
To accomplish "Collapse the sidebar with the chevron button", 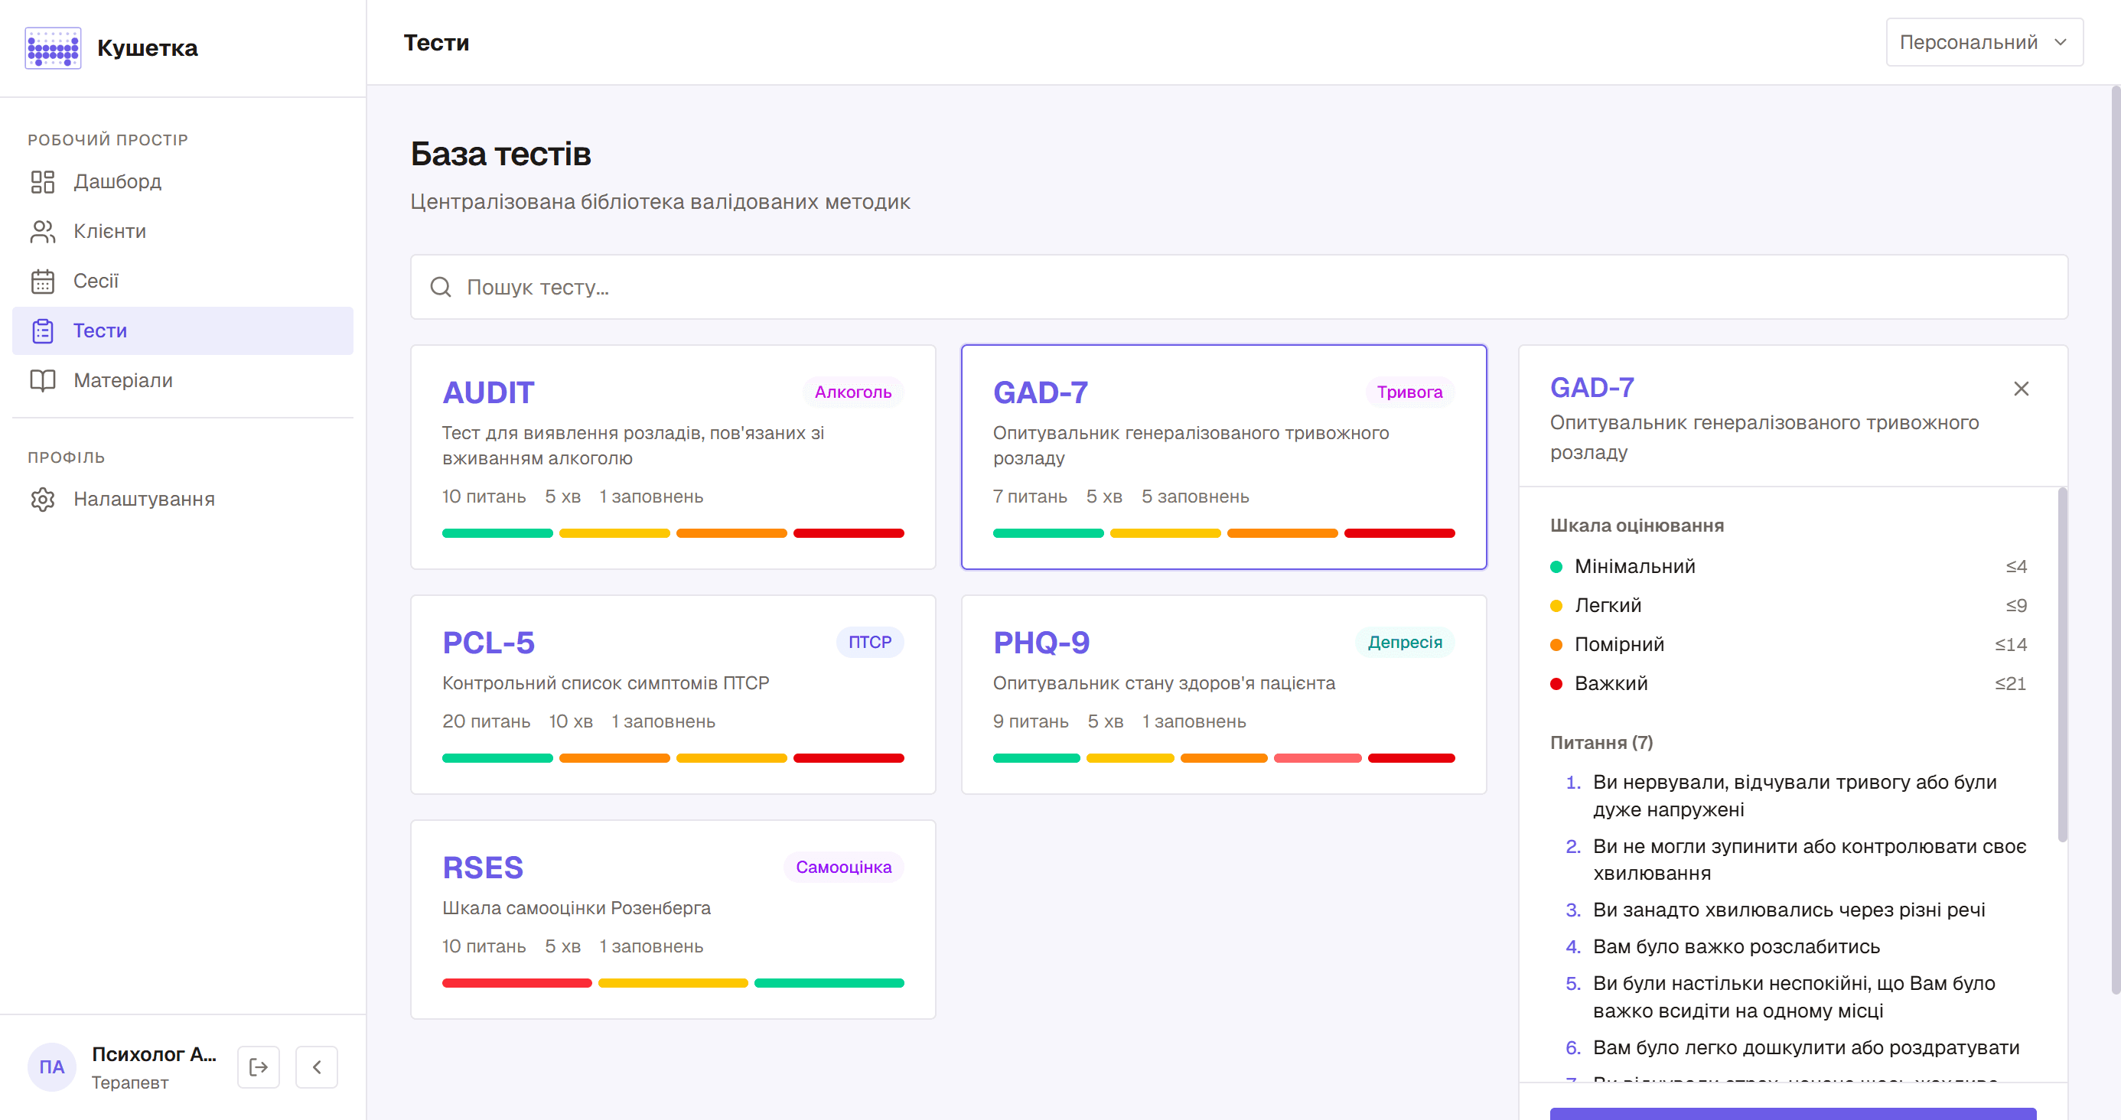I will pyautogui.click(x=317, y=1067).
